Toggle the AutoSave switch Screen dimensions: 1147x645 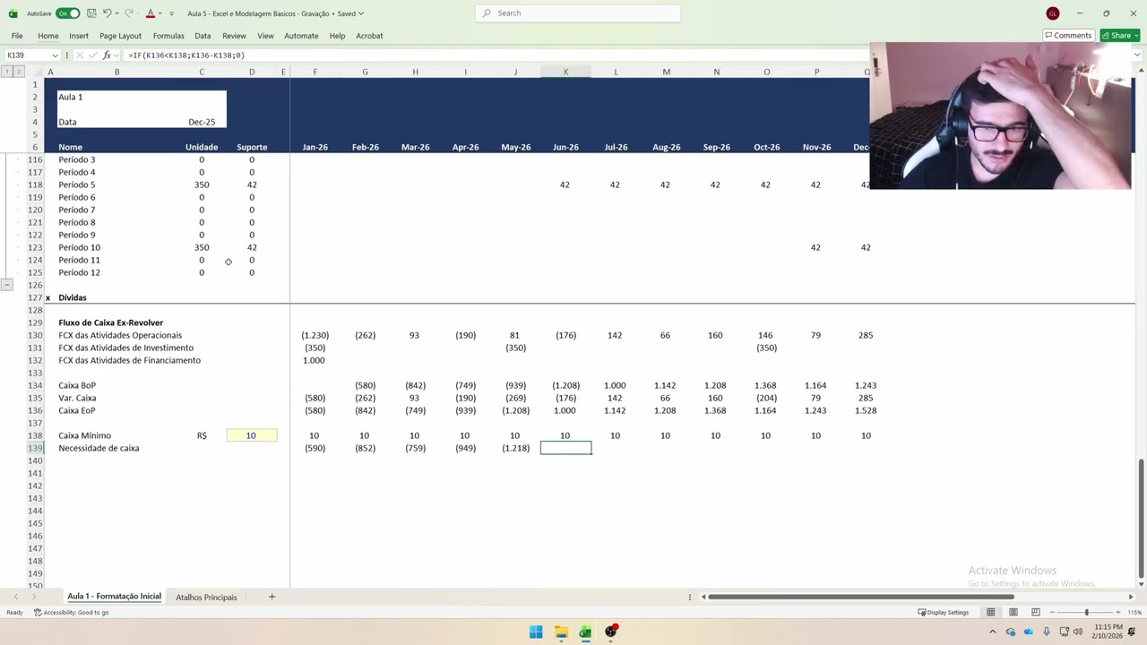(x=67, y=13)
